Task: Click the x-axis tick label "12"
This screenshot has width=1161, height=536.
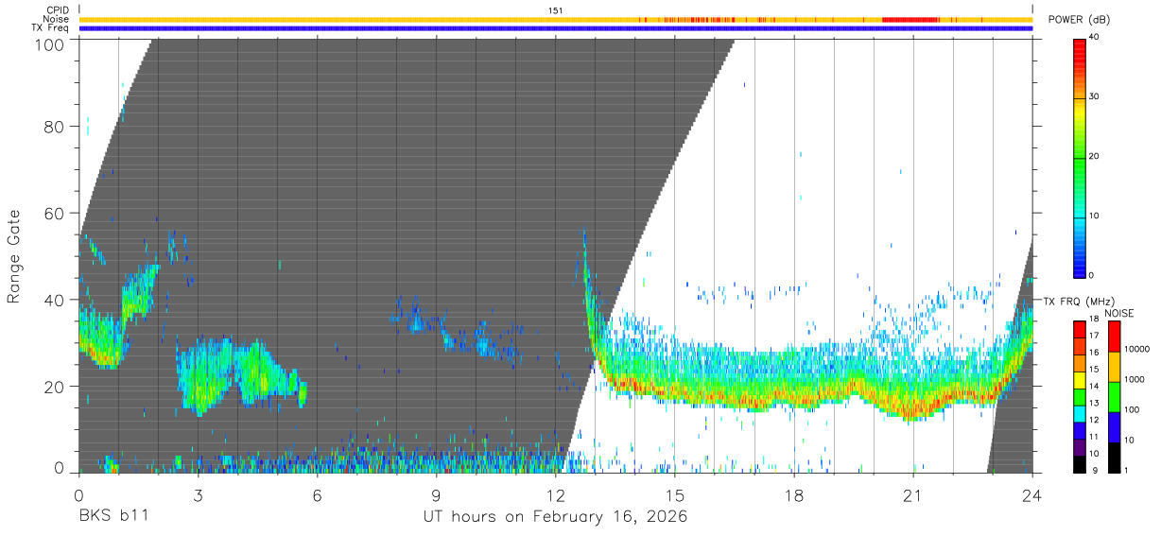Action: click(556, 495)
